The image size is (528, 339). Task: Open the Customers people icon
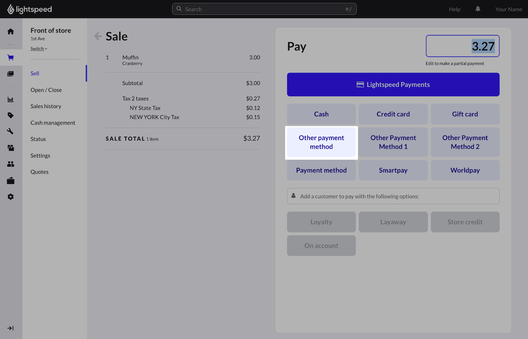pos(11,164)
